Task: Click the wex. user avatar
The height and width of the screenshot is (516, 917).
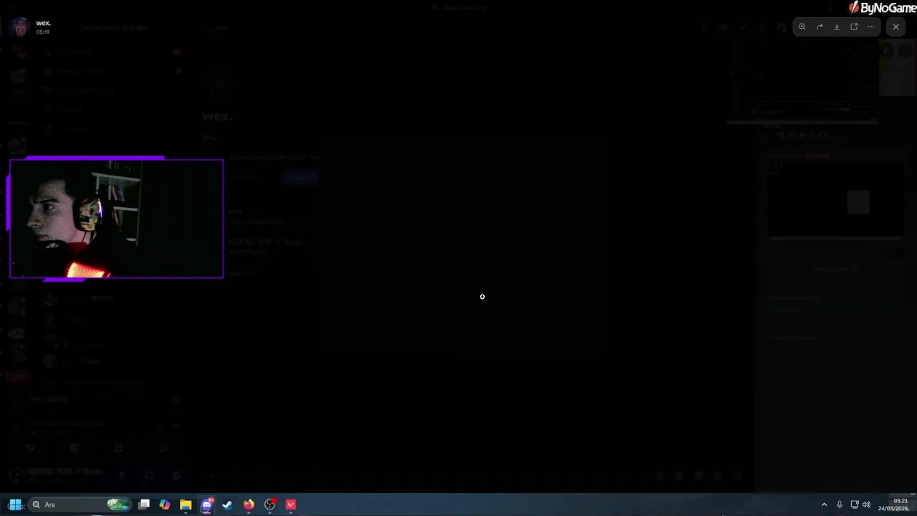Action: point(21,27)
